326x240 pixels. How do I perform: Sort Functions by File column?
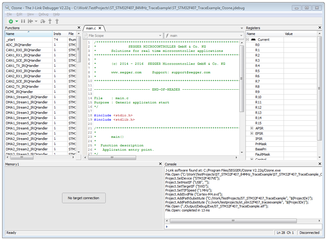pos(72,34)
